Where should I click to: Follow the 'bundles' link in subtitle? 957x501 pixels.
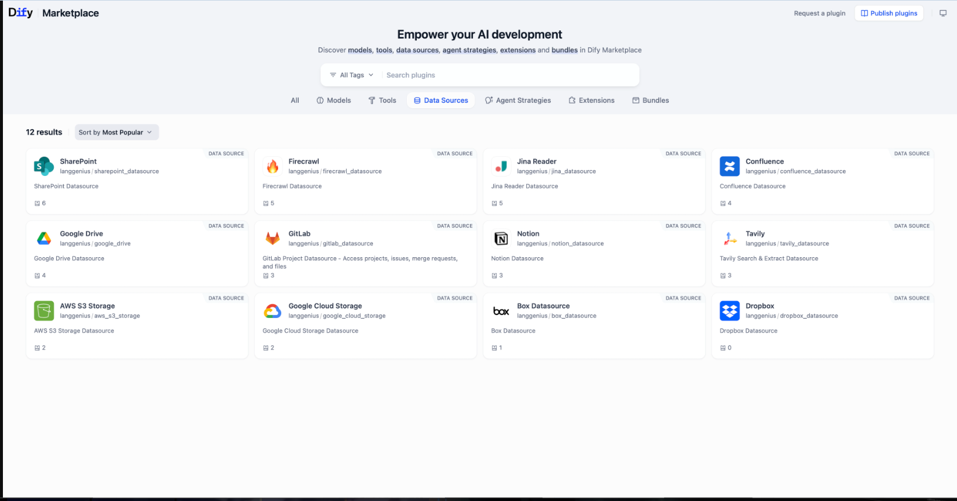coord(565,50)
